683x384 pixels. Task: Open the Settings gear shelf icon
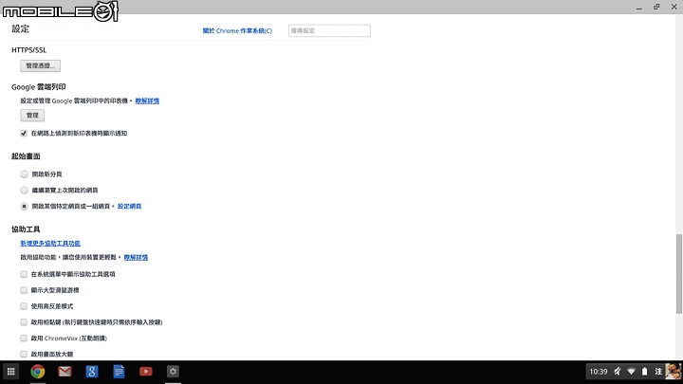tap(173, 372)
